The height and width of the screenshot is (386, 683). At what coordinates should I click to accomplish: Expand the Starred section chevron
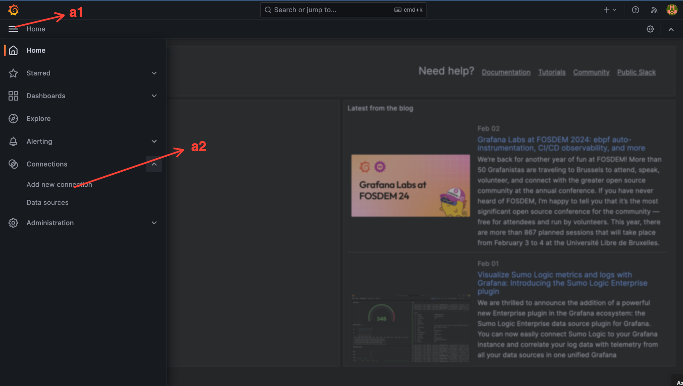point(154,73)
